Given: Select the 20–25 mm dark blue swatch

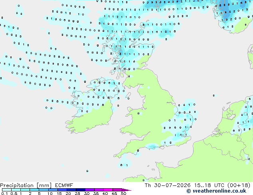Looking at the screenshot, I should coord(71,190).
